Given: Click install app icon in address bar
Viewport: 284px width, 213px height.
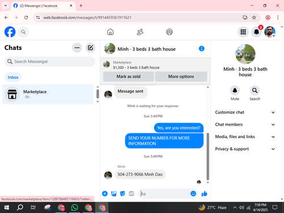Looking at the screenshot, I should pos(245,18).
